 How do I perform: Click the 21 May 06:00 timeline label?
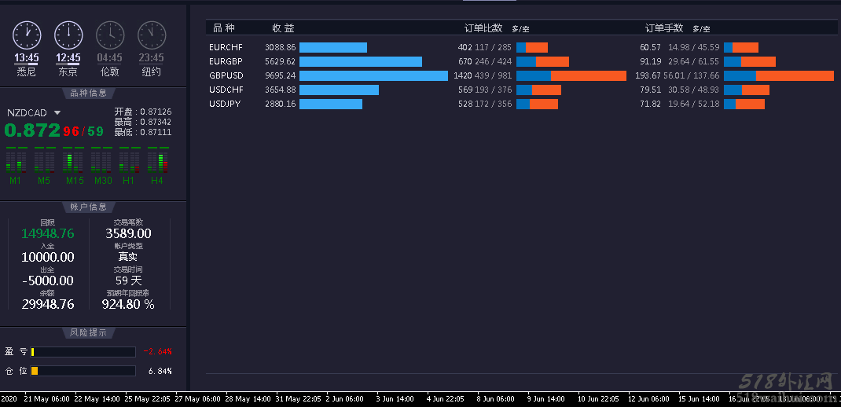[x=46, y=399]
